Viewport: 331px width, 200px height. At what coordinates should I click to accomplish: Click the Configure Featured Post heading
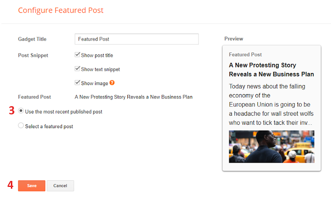coord(61,10)
